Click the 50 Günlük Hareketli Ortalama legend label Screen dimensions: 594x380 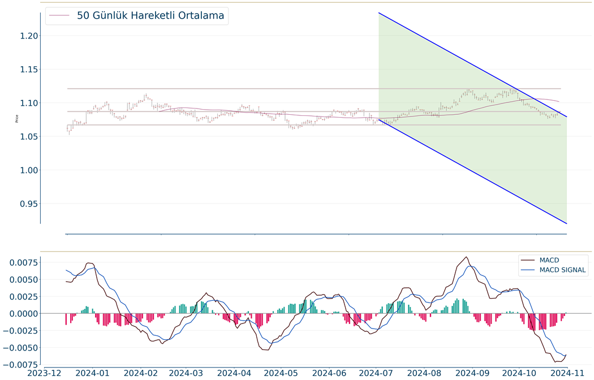(x=151, y=16)
